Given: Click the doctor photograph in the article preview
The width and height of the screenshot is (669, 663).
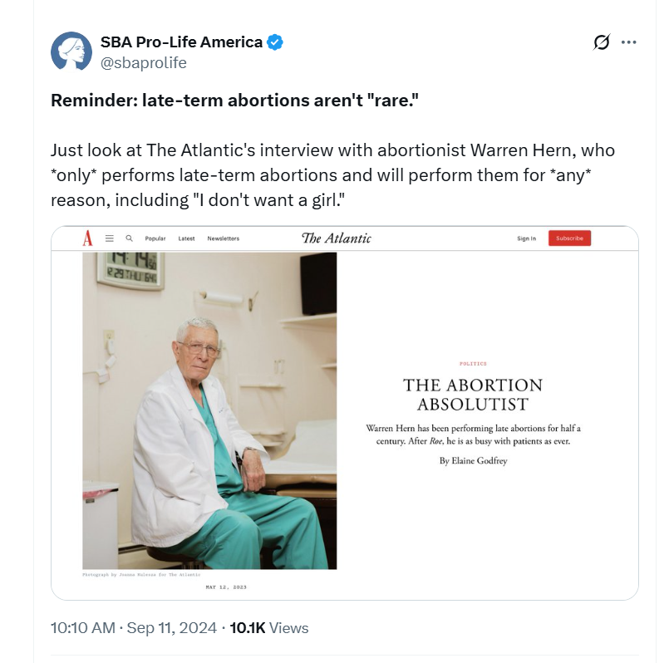Looking at the screenshot, I should click(209, 411).
